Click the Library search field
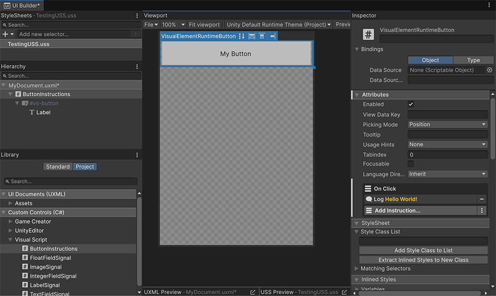The height and width of the screenshot is (296, 496). pyautogui.click(x=71, y=182)
